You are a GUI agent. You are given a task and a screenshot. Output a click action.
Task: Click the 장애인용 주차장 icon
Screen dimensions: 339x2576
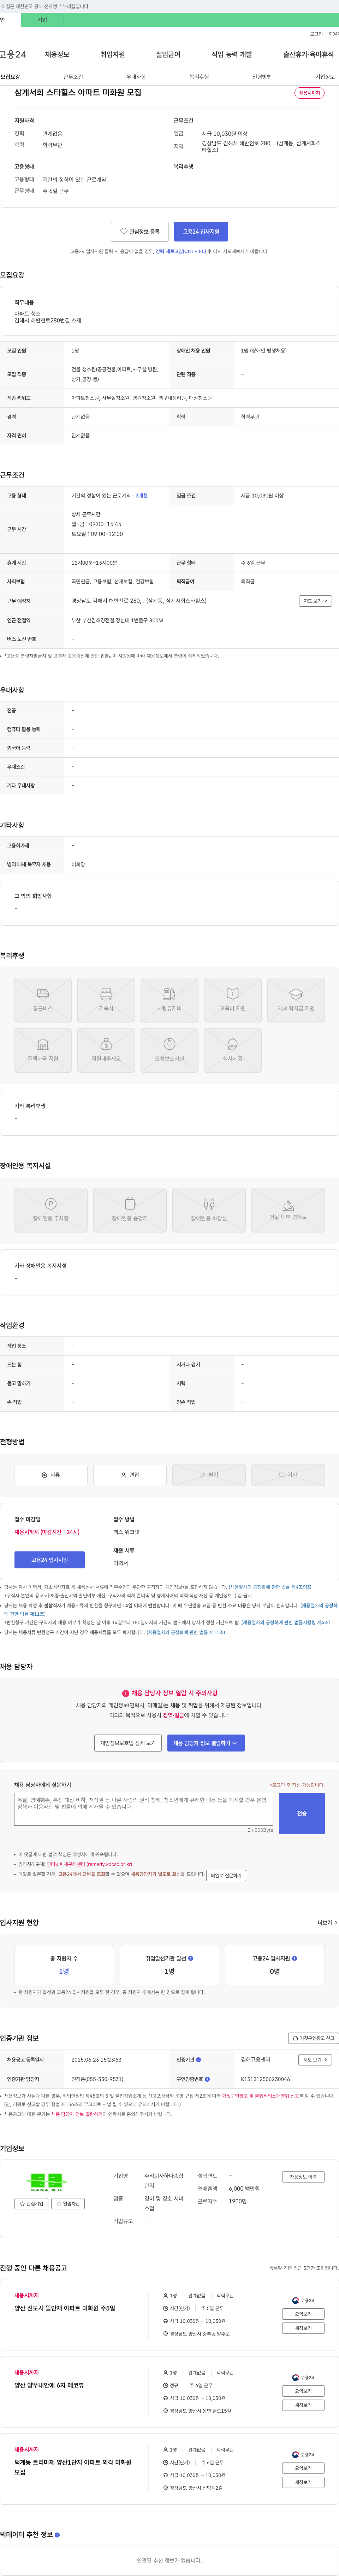click(50, 1210)
